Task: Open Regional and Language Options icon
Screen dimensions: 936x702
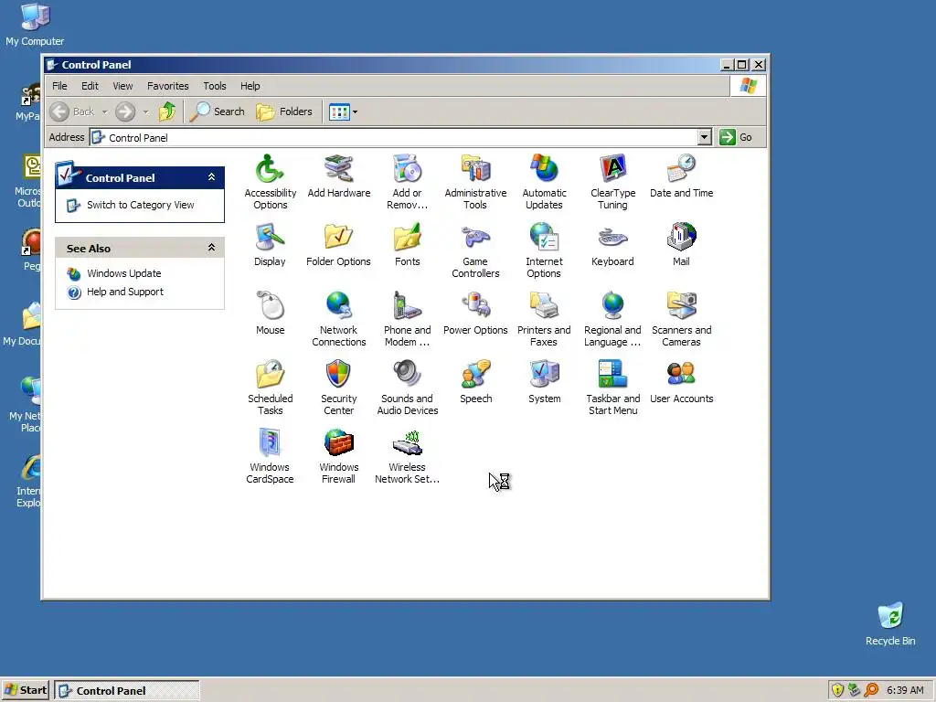Action: 612,306
